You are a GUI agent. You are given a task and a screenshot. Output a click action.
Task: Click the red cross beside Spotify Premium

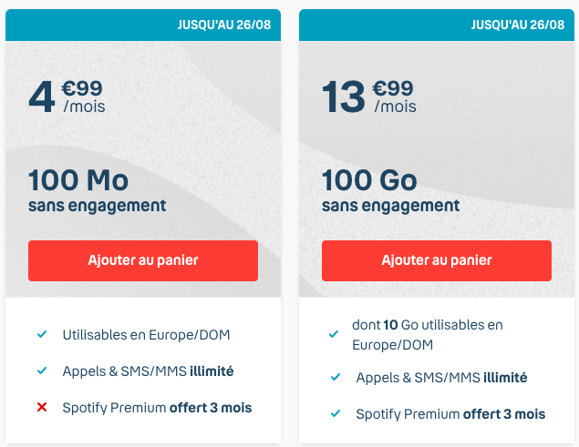[42, 407]
